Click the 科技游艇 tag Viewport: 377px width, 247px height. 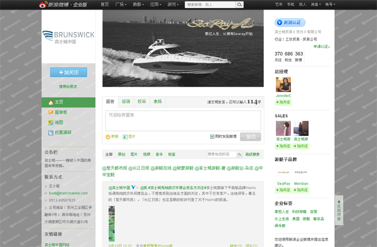(299, 212)
